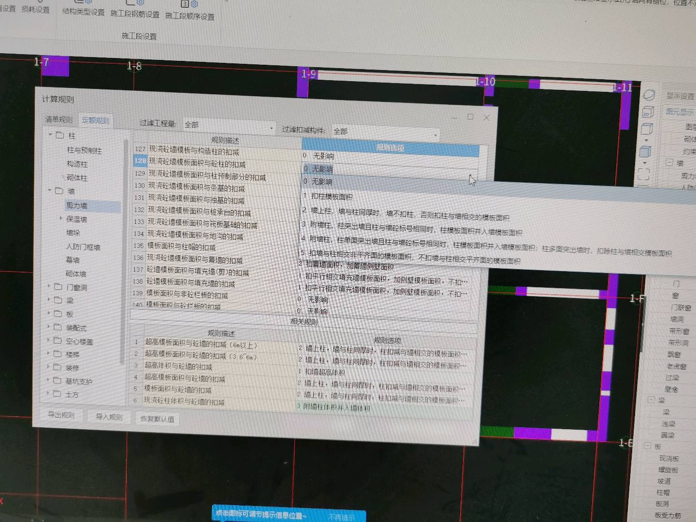Switch to the 定额规则 tab

96,120
